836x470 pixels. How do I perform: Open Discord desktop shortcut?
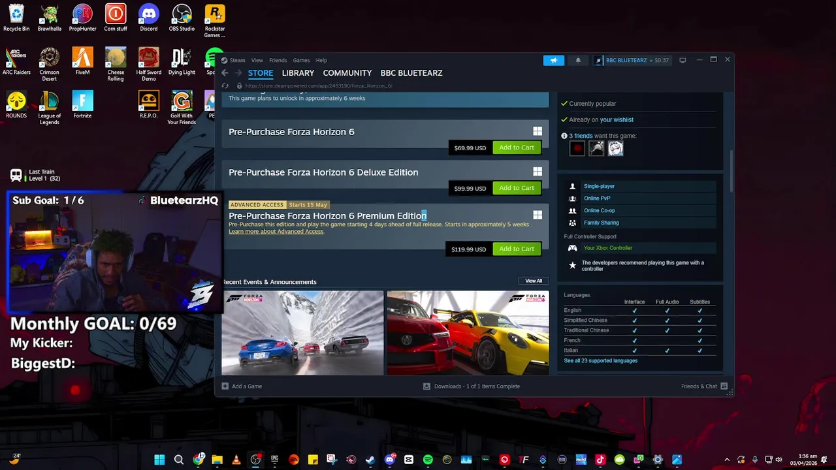point(148,18)
